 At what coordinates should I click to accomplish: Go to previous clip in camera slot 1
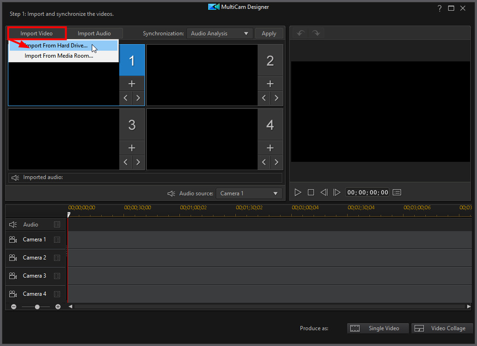125,98
